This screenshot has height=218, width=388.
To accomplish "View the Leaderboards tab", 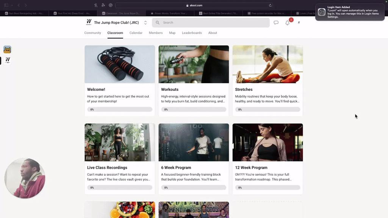I will click(x=192, y=33).
